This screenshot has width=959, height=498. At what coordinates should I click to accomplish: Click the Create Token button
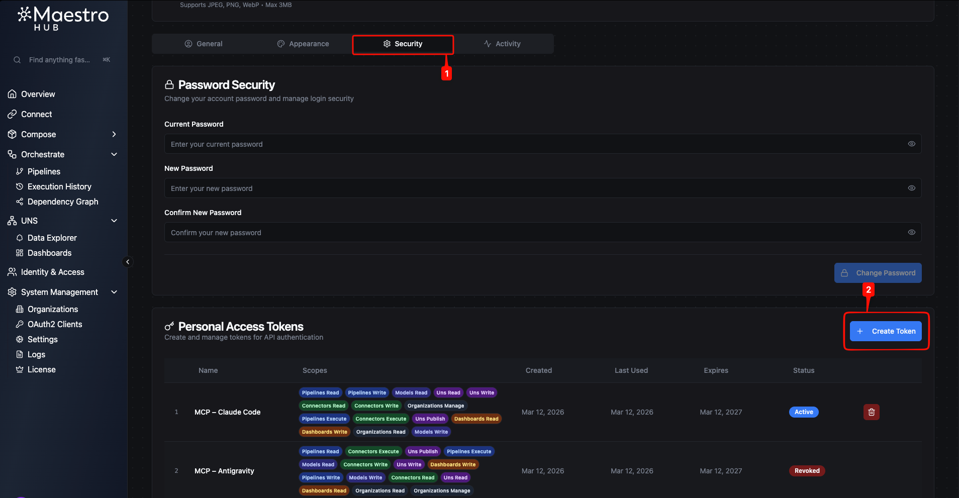point(886,331)
